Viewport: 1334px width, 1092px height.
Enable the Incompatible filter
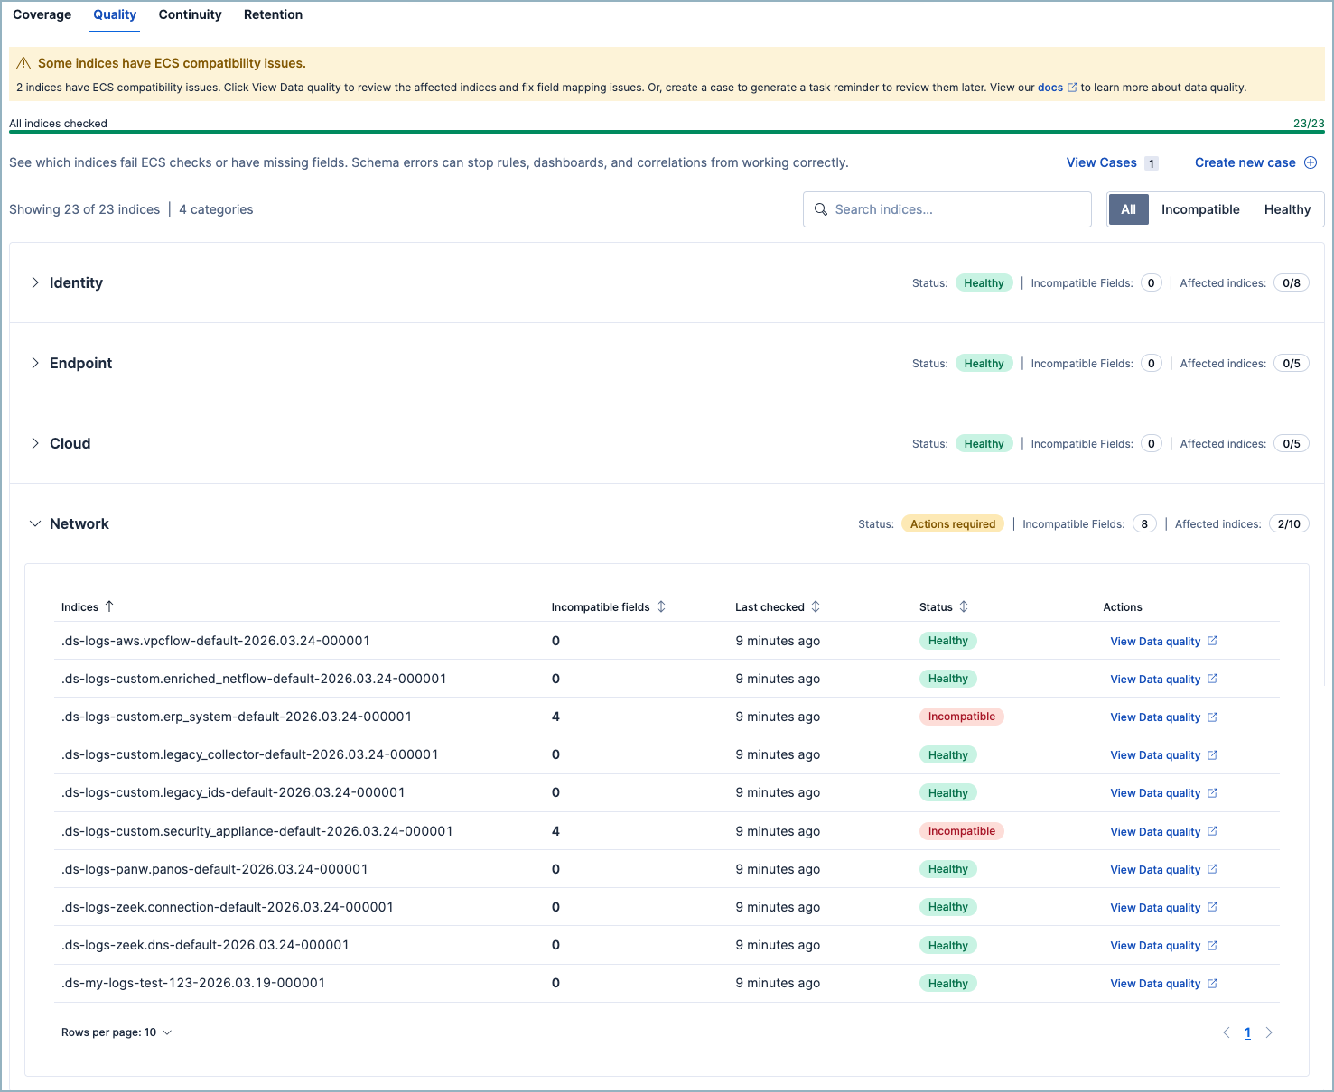coord(1200,208)
